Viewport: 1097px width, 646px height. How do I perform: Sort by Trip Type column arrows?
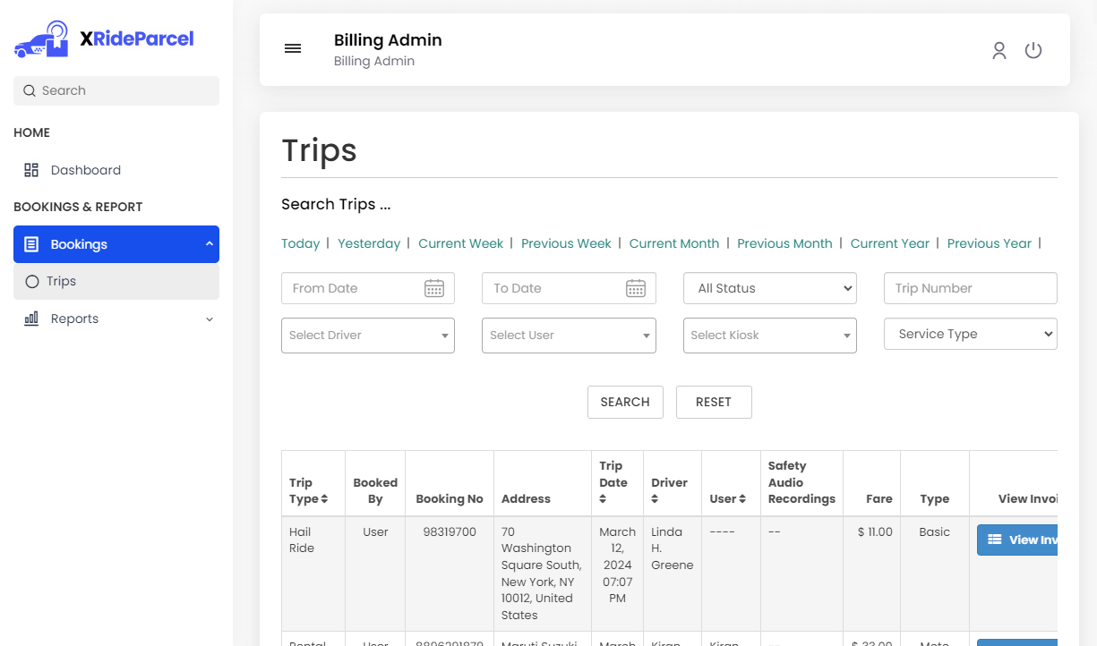(324, 499)
